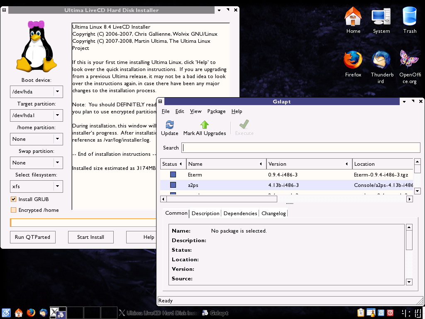Click the status square for Eterm package
The image size is (425, 319).
173,174
